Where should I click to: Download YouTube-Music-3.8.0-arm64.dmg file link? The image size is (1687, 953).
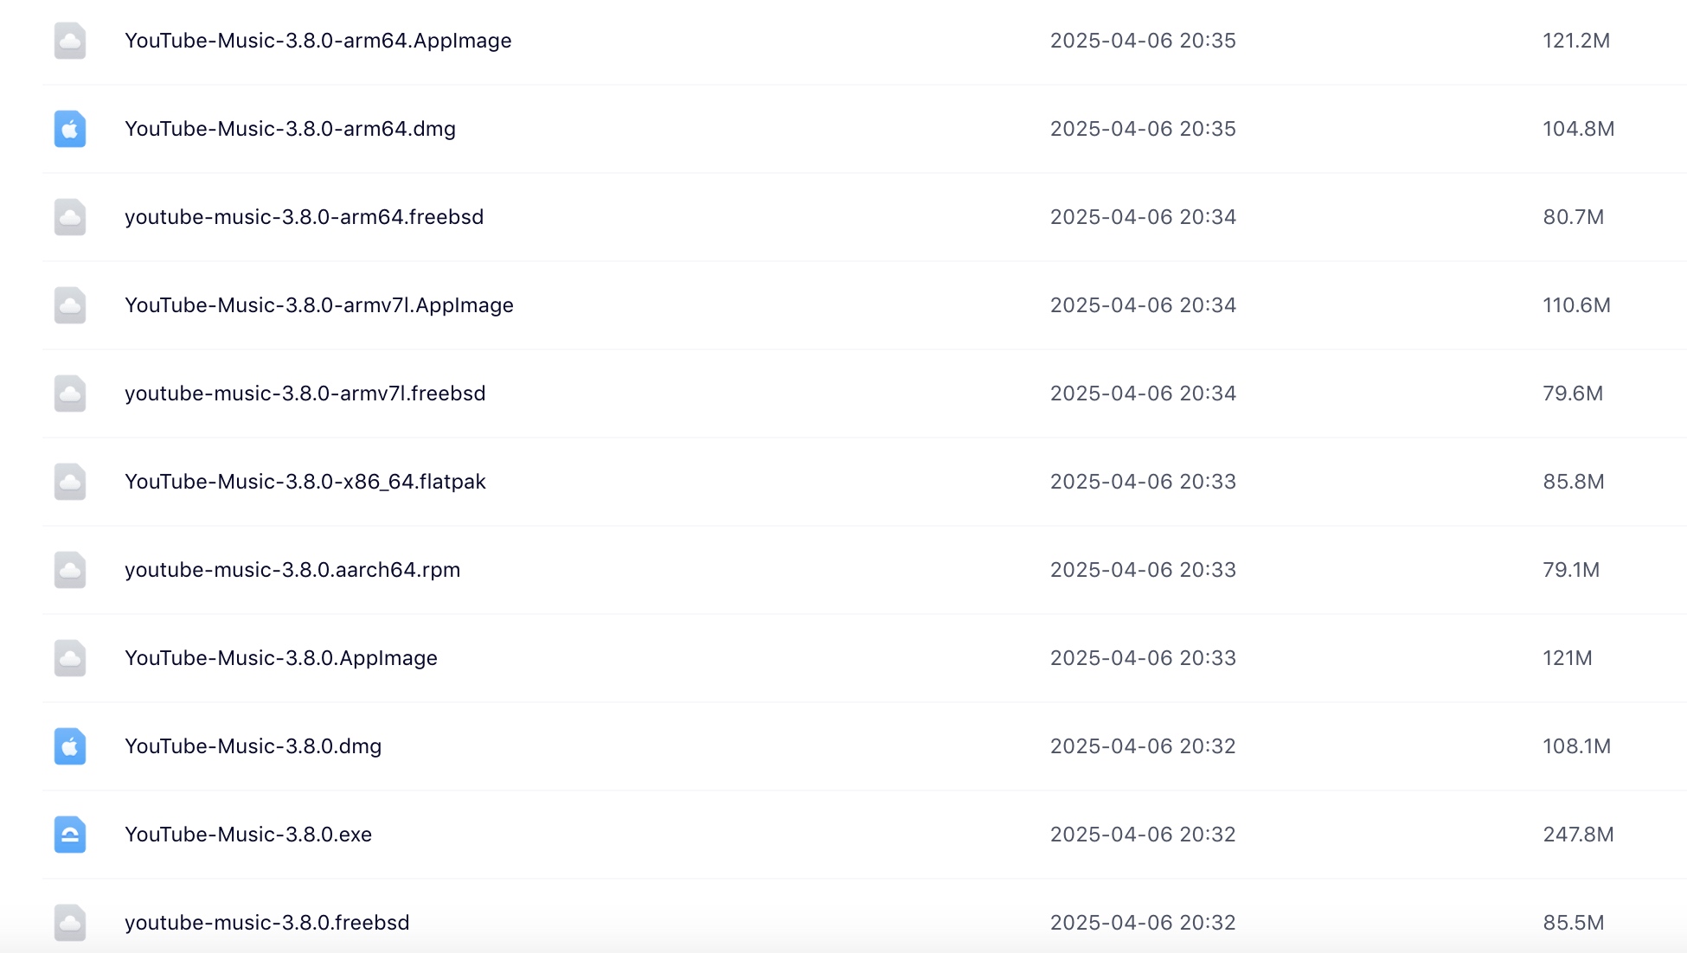pyautogui.click(x=290, y=129)
